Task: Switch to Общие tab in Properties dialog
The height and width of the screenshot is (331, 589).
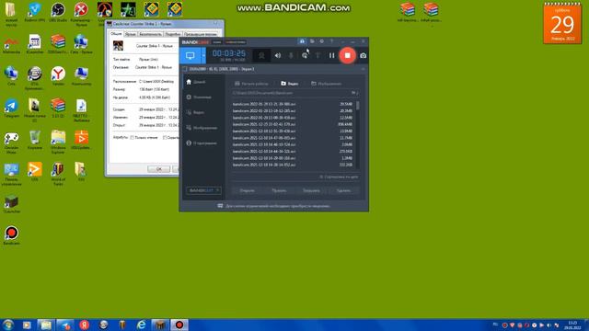Action: pos(116,34)
